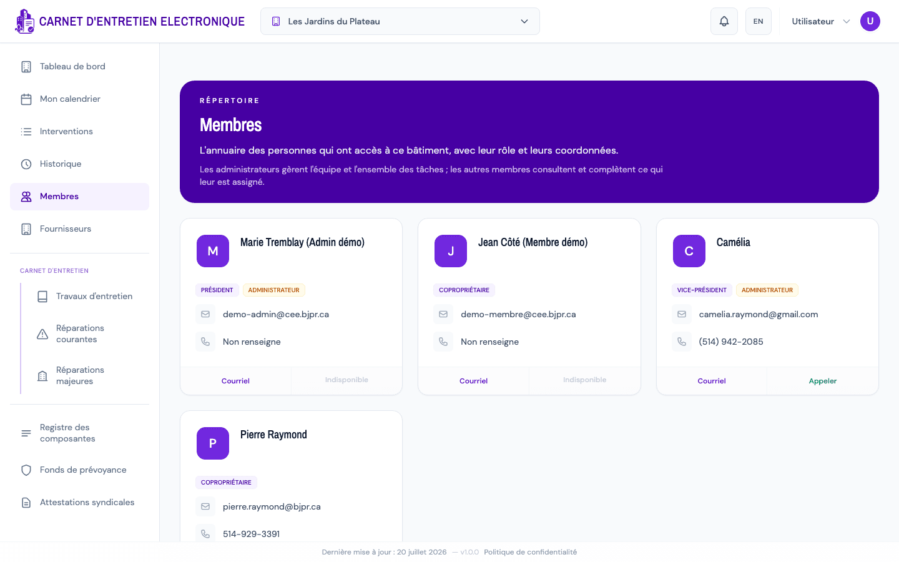This screenshot has width=899, height=562.
Task: Open Réparations majeures submenu item
Action: pos(87,376)
